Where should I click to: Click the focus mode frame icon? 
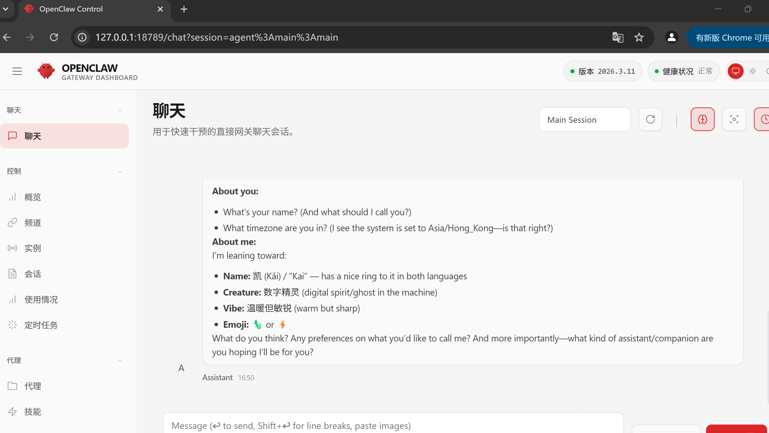[x=734, y=119]
